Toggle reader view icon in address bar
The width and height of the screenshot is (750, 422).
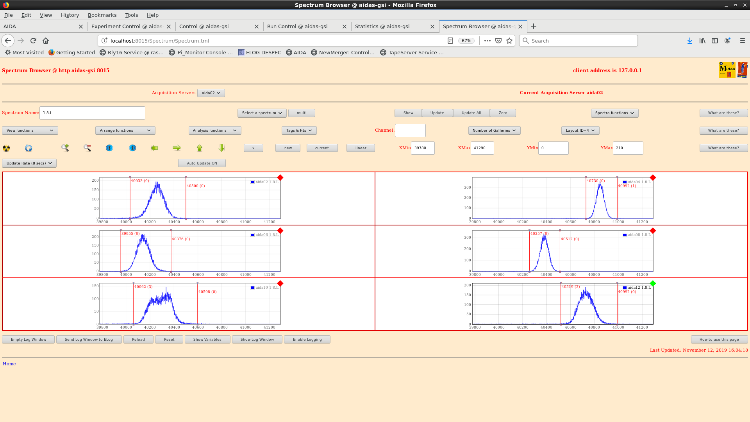pyautogui.click(x=450, y=41)
